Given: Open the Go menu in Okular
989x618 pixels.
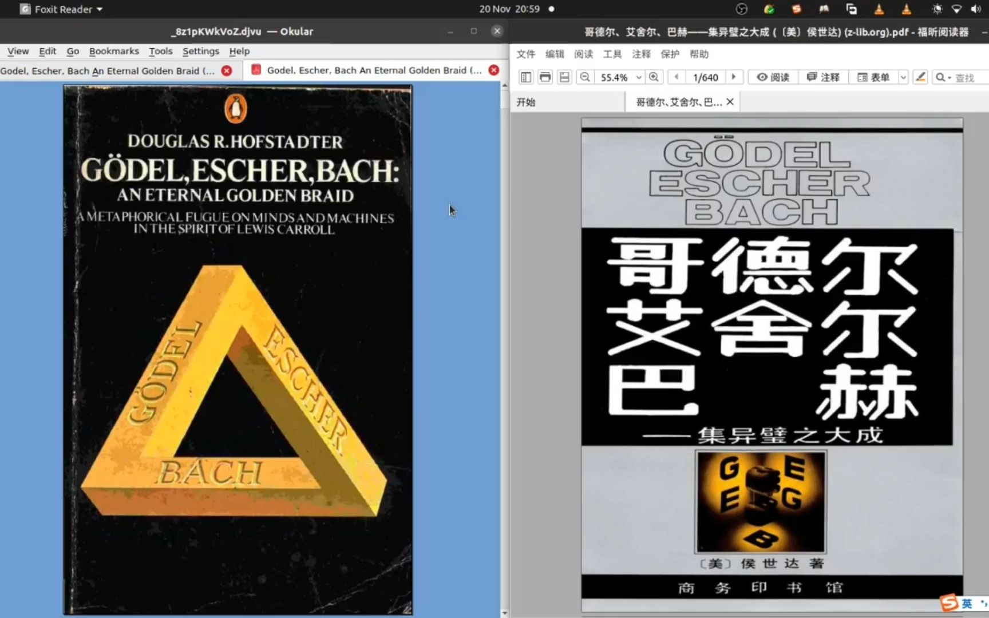Looking at the screenshot, I should tap(73, 51).
